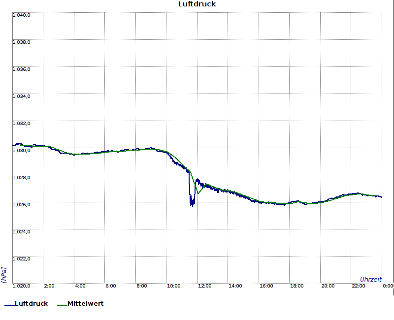Click the 4:00 time axis label

point(80,286)
